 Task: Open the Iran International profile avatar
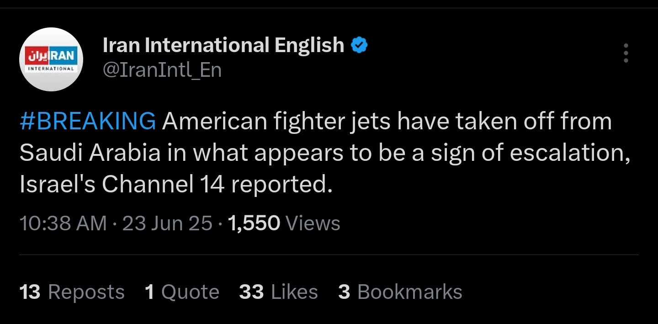click(51, 59)
